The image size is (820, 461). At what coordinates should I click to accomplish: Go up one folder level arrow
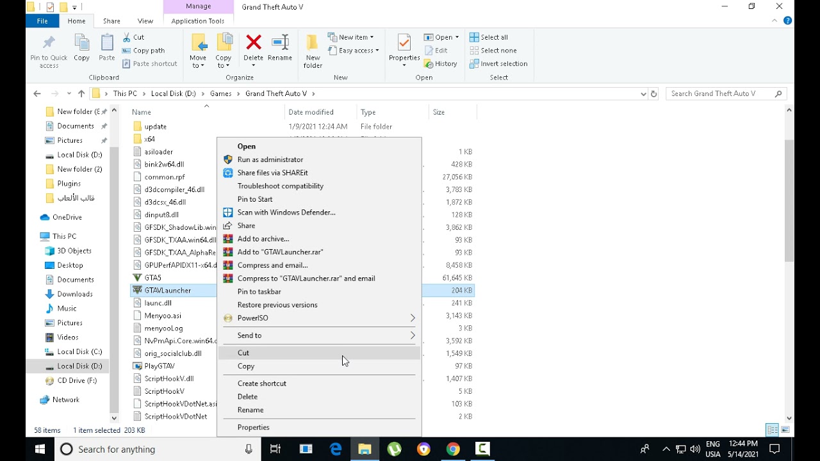[x=81, y=93]
